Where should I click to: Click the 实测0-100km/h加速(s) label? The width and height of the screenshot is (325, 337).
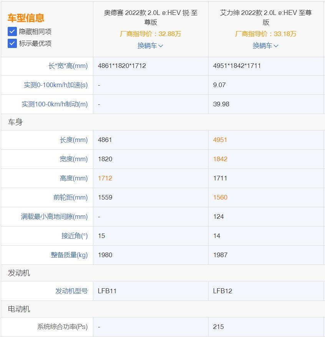coord(56,85)
